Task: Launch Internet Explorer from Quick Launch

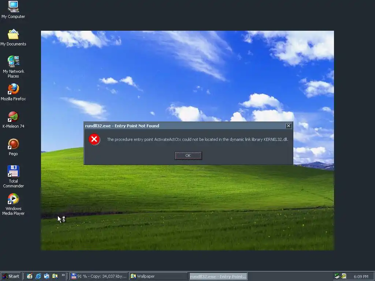Action: pos(38,276)
